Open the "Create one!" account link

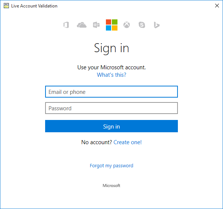click(128, 142)
